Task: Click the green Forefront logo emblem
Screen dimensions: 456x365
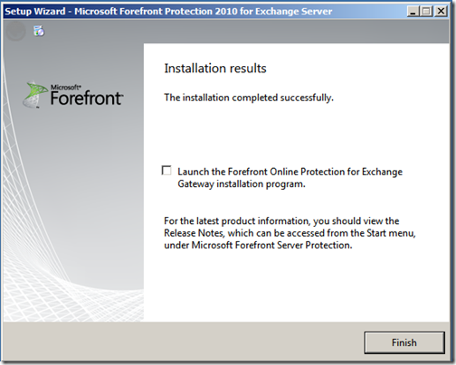Action: pos(34,94)
